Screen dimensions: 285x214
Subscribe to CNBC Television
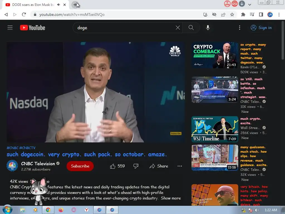click(x=80, y=166)
